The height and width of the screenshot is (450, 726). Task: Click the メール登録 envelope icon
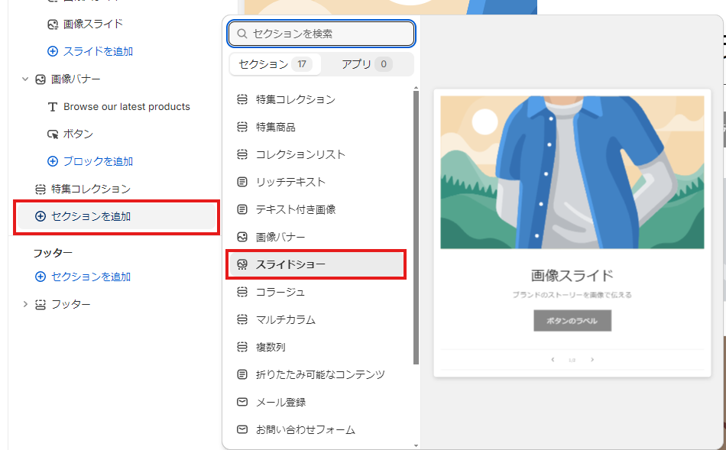click(241, 402)
